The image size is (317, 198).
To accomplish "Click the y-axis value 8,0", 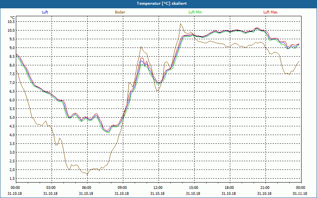I will (12, 65).
